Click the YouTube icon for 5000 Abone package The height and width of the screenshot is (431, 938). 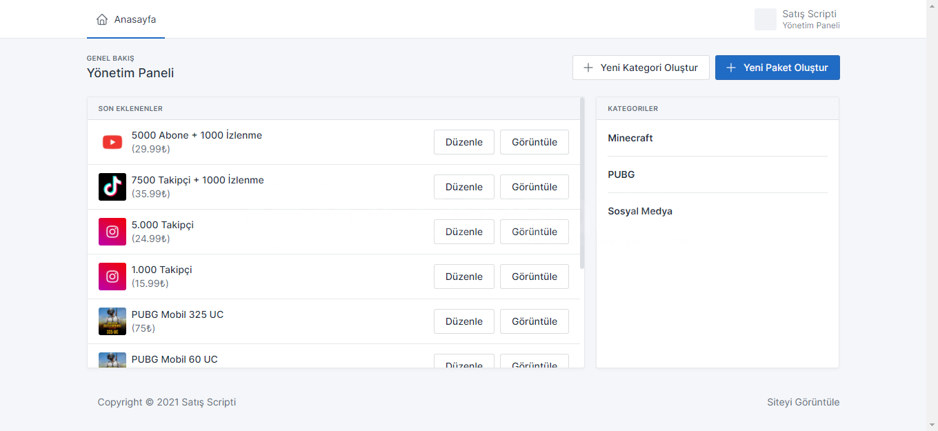112,142
